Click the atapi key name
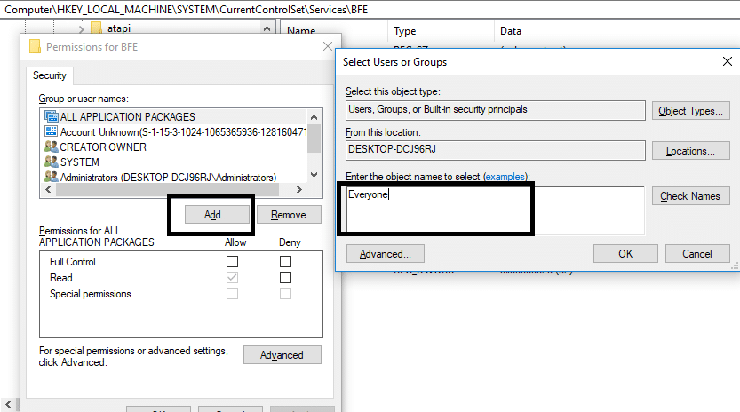 119,28
